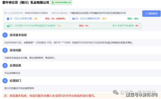The image size is (161, 99).
Task: Click the 处理结果 section heading
Action: pyautogui.click(x=15, y=65)
